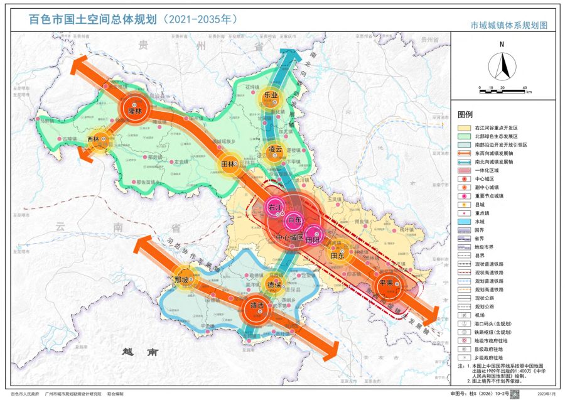Click the 百东 node marker on the map
This screenshot has height=400, width=565.
click(294, 220)
